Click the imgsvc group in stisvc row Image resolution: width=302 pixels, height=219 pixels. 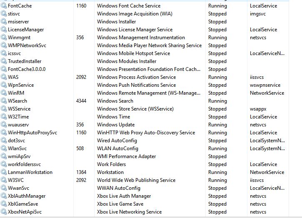tap(258, 14)
